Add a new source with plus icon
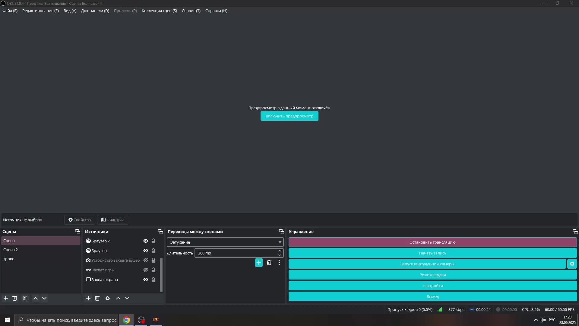This screenshot has width=579, height=326. click(88, 298)
